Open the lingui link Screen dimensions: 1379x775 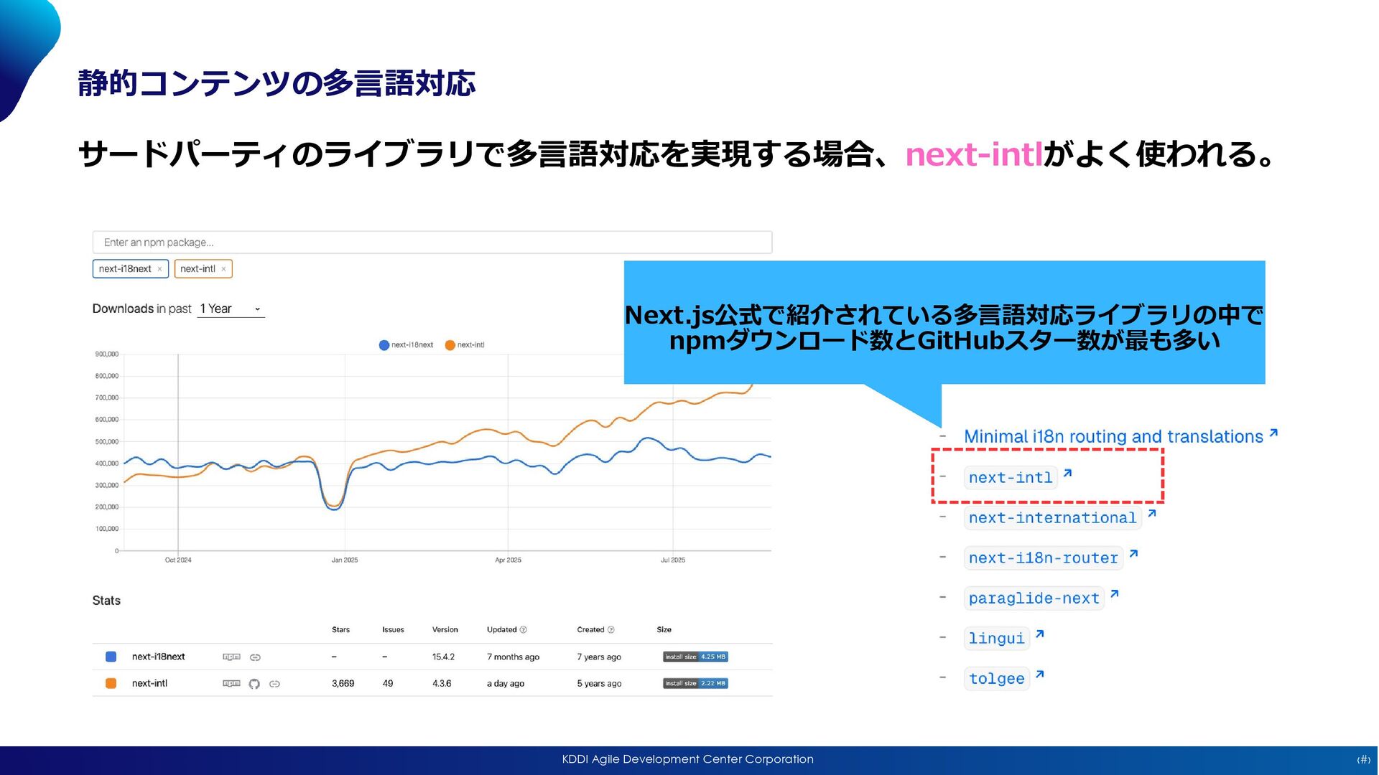(996, 639)
